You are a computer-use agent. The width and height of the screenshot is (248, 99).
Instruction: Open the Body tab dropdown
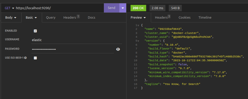point(11,17)
